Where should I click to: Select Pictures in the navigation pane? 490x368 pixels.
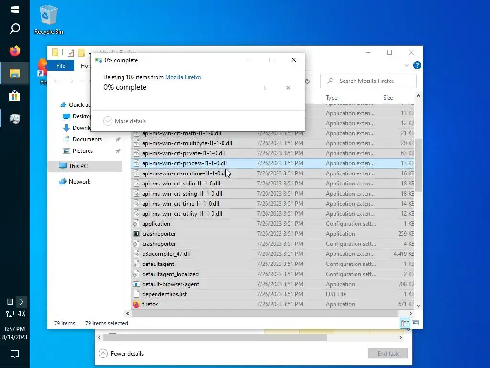coord(82,151)
